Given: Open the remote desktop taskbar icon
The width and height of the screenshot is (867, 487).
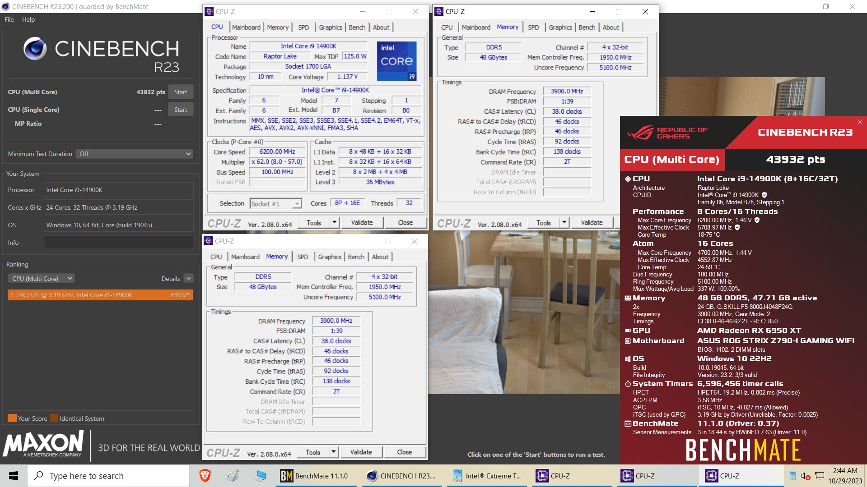Looking at the screenshot, I should (x=261, y=476).
